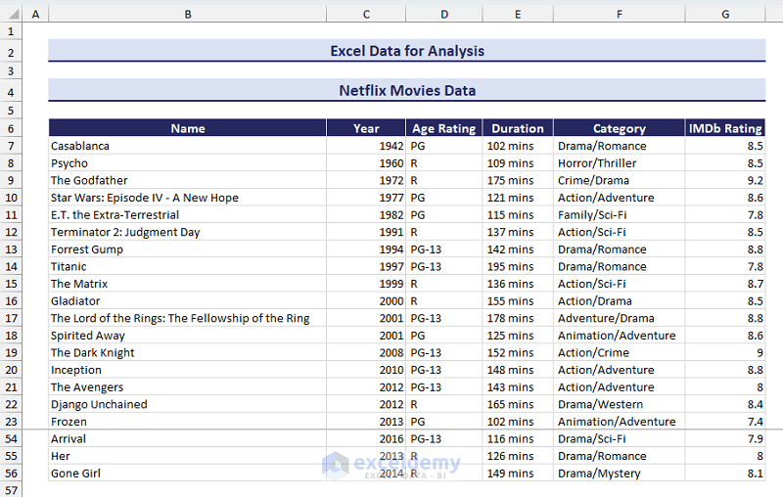Click the IMDb Rating header cell
Image resolution: width=783 pixels, height=497 pixels.
724,128
